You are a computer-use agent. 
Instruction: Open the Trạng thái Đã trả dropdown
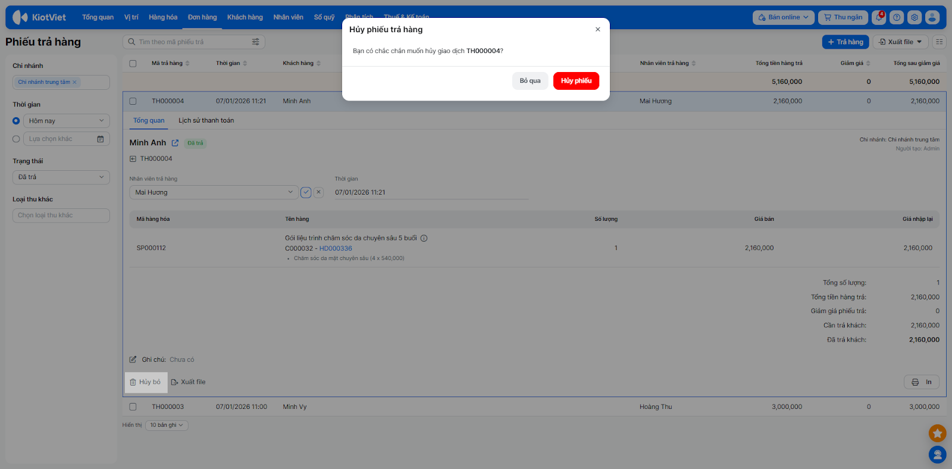[x=61, y=177]
